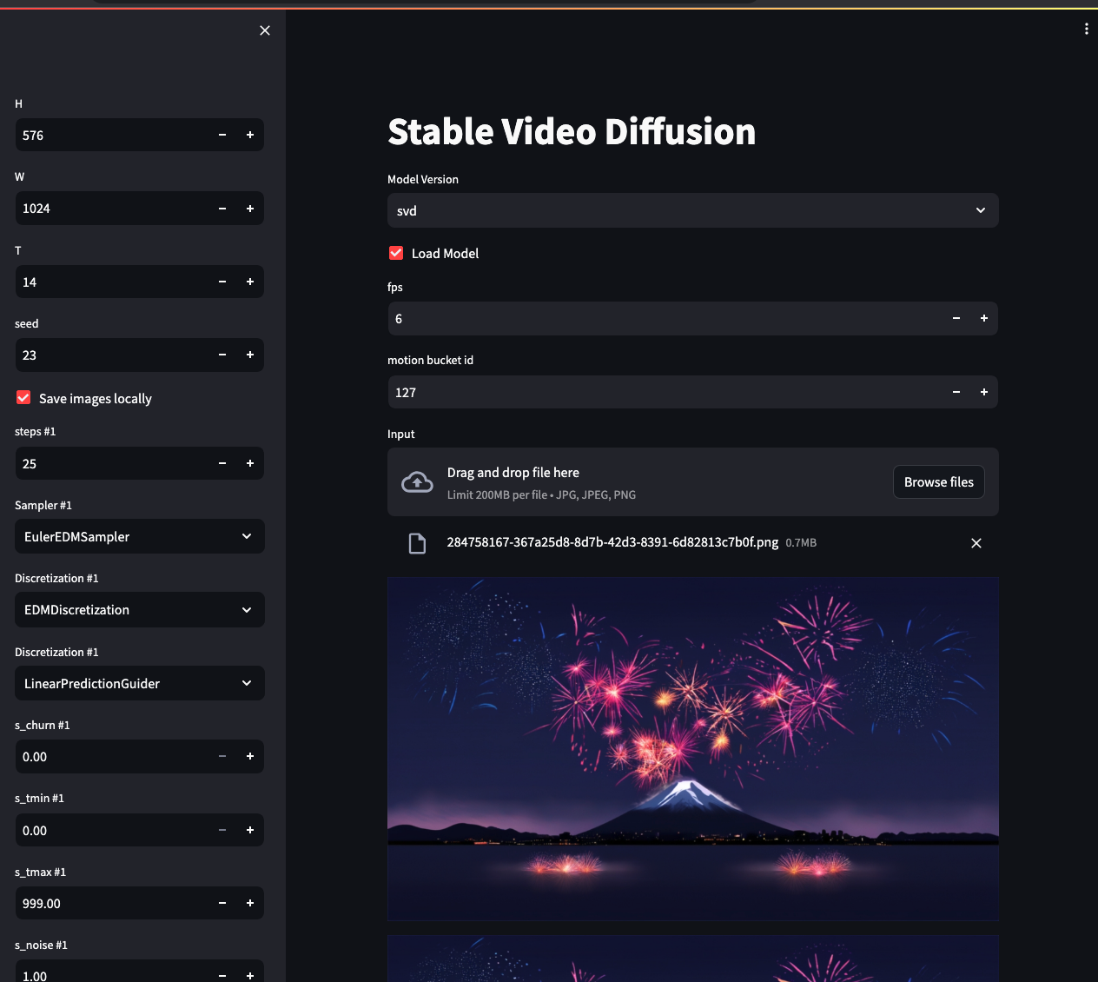
Task: Increase fps using the plus icon
Action: click(x=983, y=318)
